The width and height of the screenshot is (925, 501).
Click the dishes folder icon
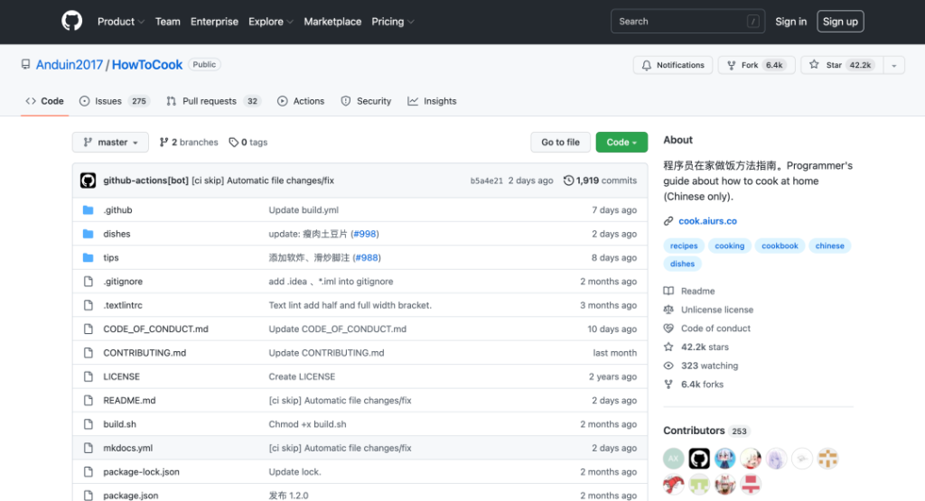[89, 234]
